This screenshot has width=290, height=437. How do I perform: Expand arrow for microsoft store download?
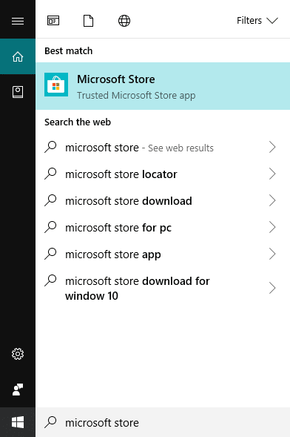click(x=272, y=200)
